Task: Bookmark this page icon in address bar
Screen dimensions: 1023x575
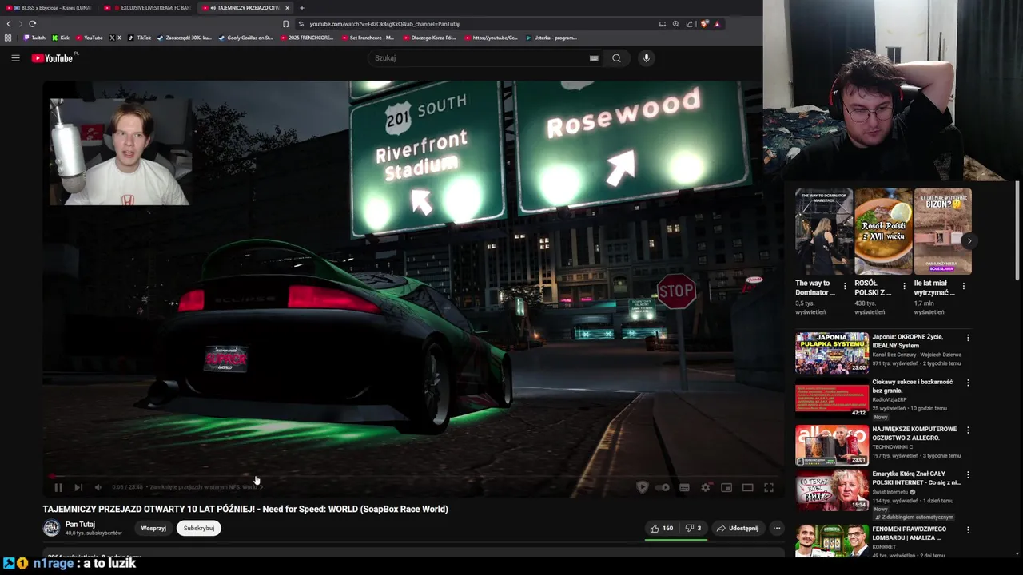Action: [x=285, y=24]
